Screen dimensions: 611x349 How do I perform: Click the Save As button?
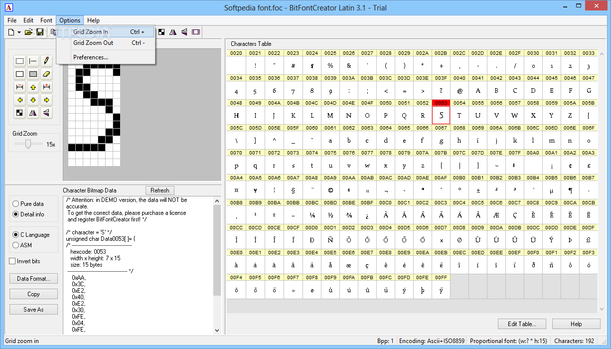(33, 310)
